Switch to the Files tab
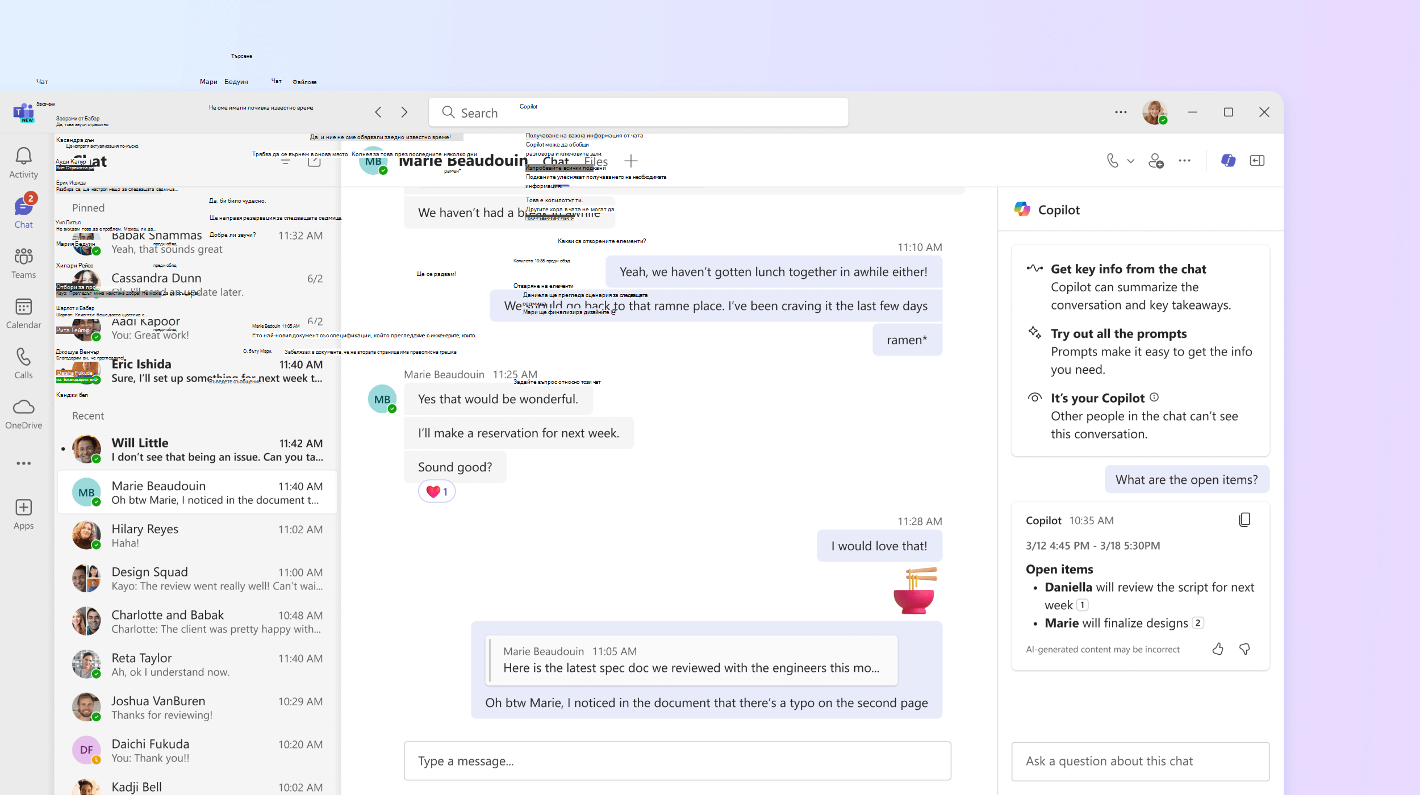Image resolution: width=1420 pixels, height=795 pixels. click(596, 162)
